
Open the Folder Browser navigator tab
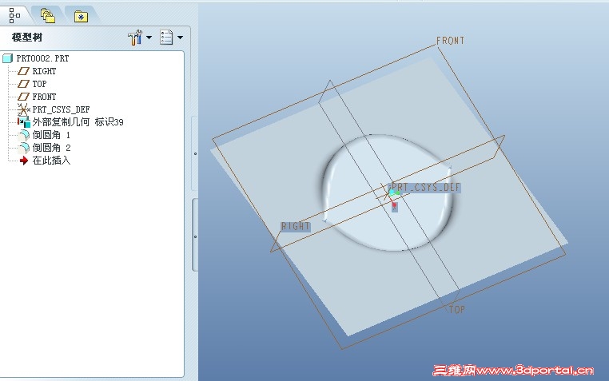pos(48,15)
